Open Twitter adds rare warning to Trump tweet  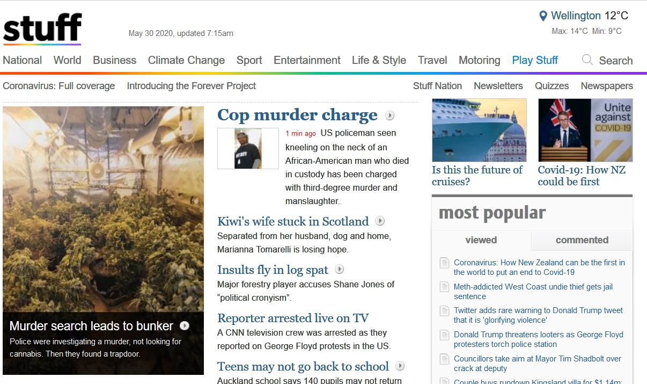pyautogui.click(x=539, y=315)
